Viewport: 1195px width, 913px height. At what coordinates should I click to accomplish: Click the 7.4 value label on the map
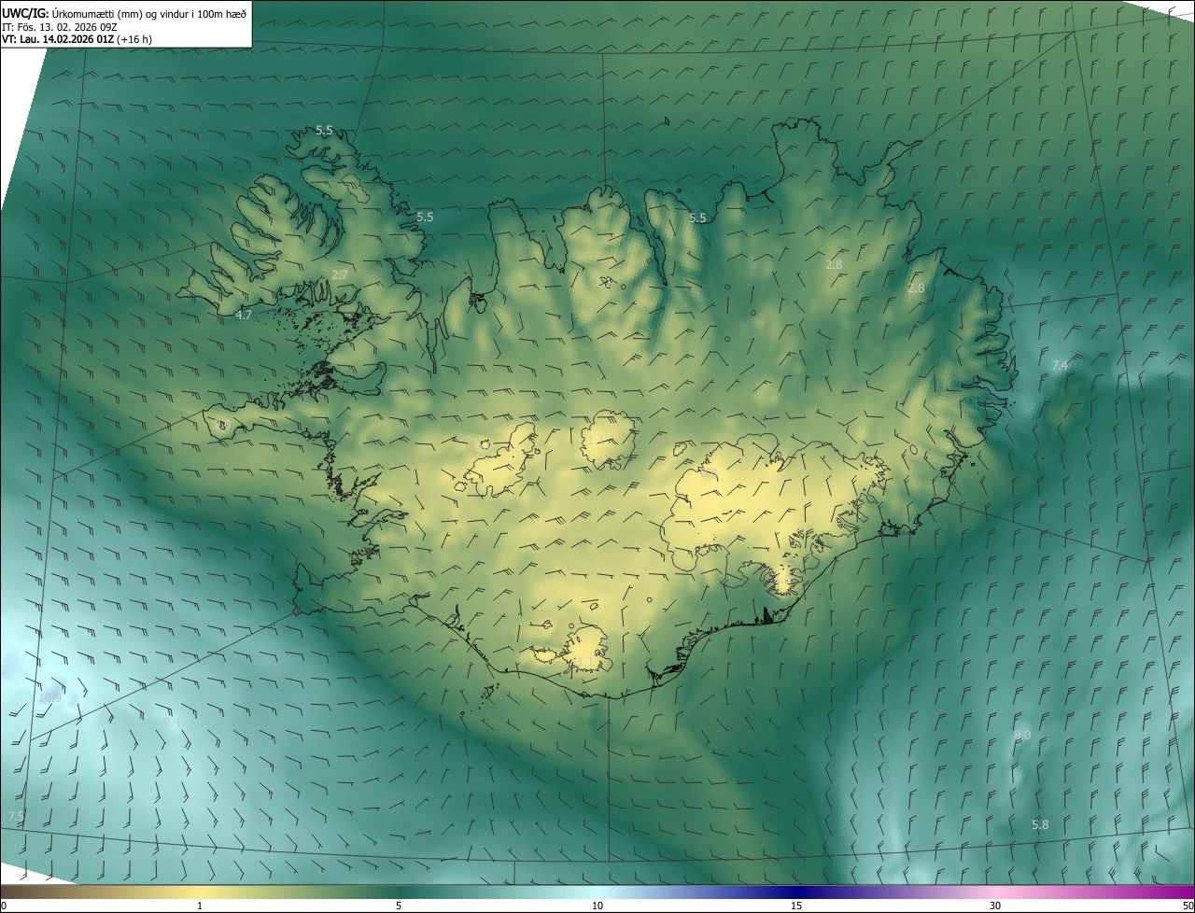pos(1060,366)
